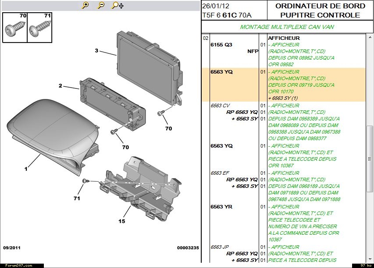This screenshot has height=268, width=374.
Task: Click the MONTAGE MULTIPLEXE CAN VAN heading
Action: (x=287, y=27)
